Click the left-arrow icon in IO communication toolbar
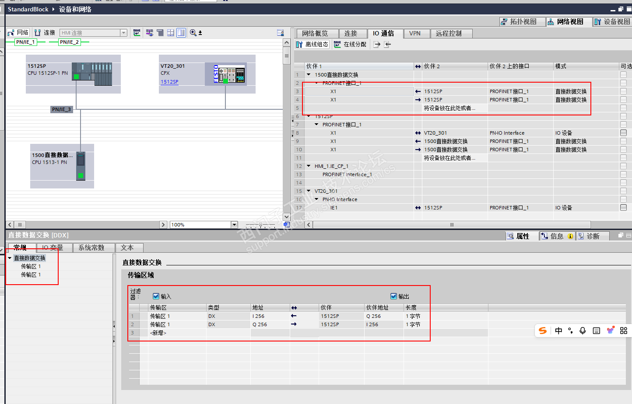Screen dimensions: 632x404 point(387,44)
